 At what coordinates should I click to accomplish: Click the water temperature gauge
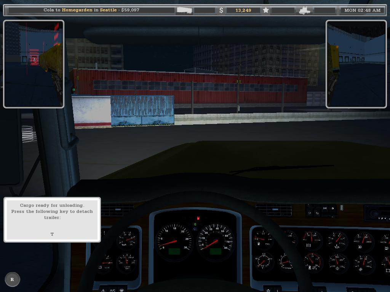point(127,262)
